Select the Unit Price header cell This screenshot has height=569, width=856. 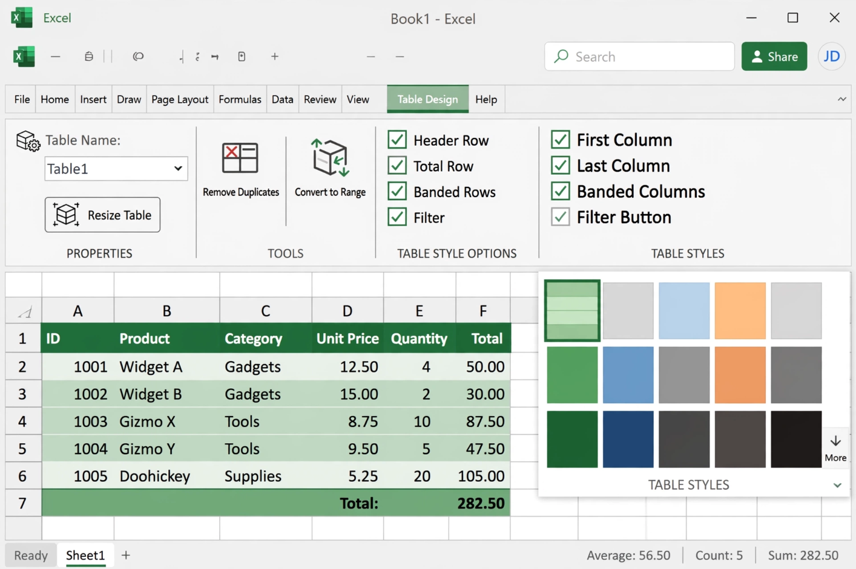coord(347,339)
